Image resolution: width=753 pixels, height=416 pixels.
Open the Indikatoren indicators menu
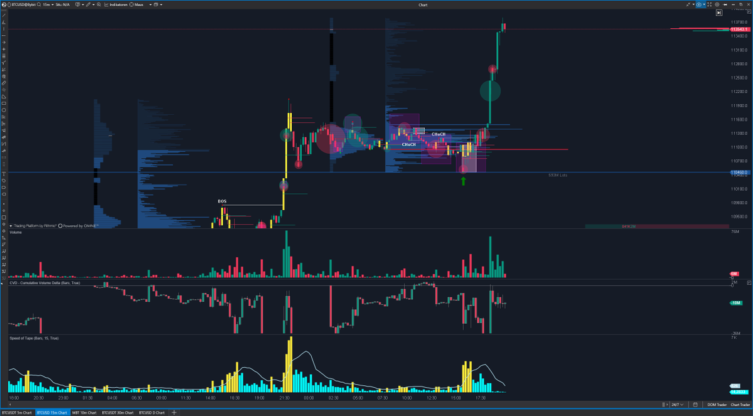click(x=115, y=5)
